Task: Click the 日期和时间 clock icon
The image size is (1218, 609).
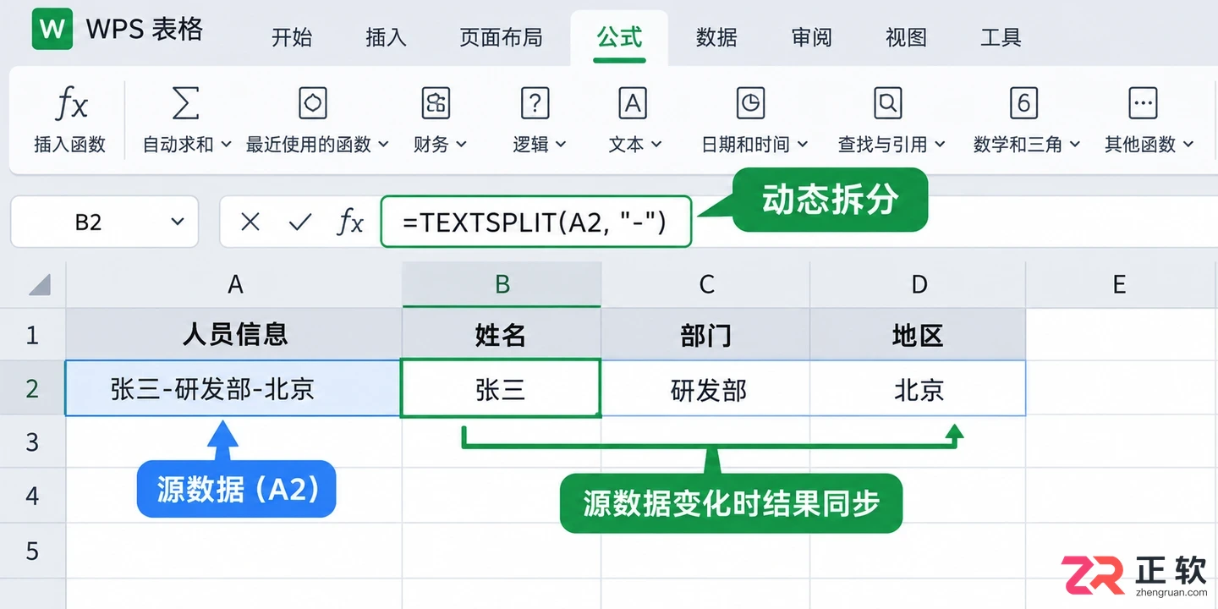Action: click(x=750, y=103)
